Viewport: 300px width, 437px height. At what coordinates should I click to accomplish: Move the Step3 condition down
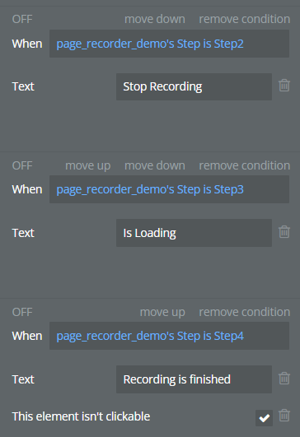[x=155, y=165]
